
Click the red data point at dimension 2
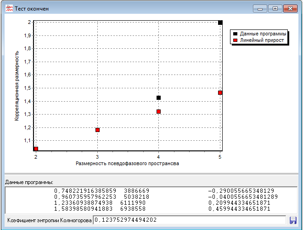coord(36,149)
